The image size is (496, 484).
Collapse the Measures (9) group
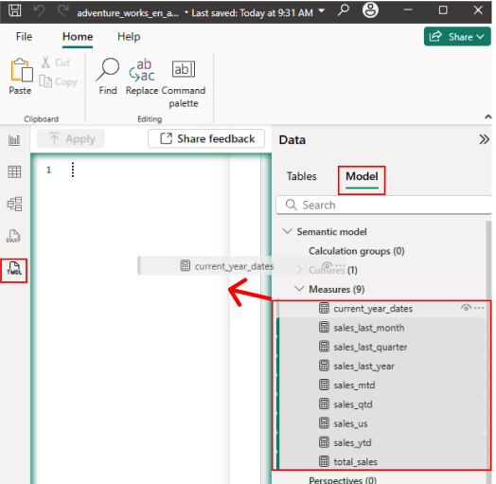[x=299, y=289]
